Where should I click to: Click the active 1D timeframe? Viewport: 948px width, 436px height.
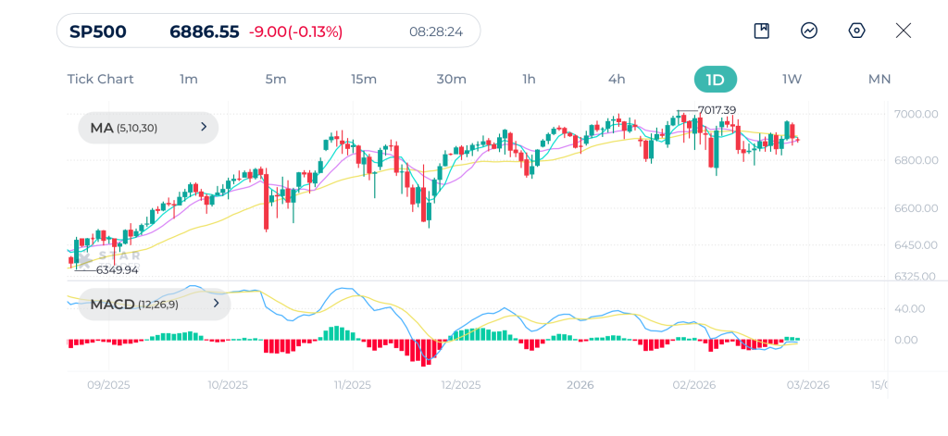click(715, 79)
